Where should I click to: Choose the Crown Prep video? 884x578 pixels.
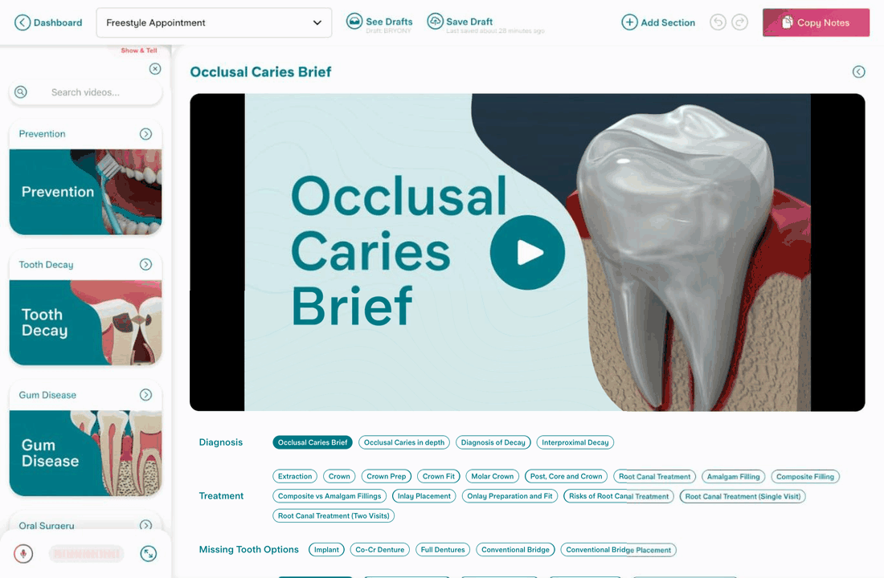pos(387,477)
